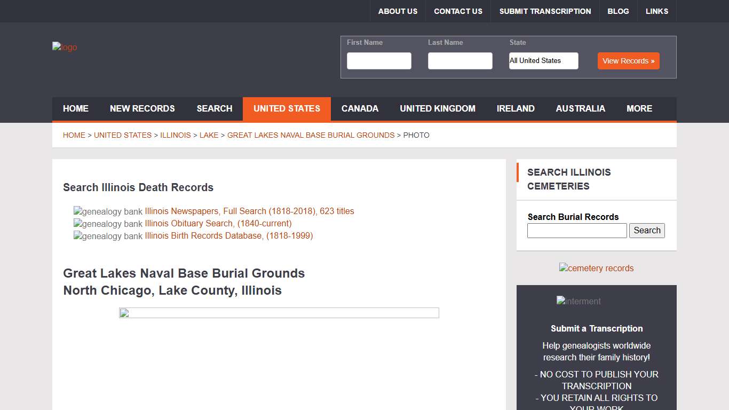The height and width of the screenshot is (410, 729).
Task: Expand the MORE navigation menu
Action: tap(639, 109)
